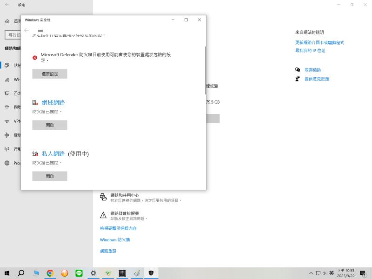Open the orange app icon on taskbar
The width and height of the screenshot is (372, 279).
click(65, 273)
